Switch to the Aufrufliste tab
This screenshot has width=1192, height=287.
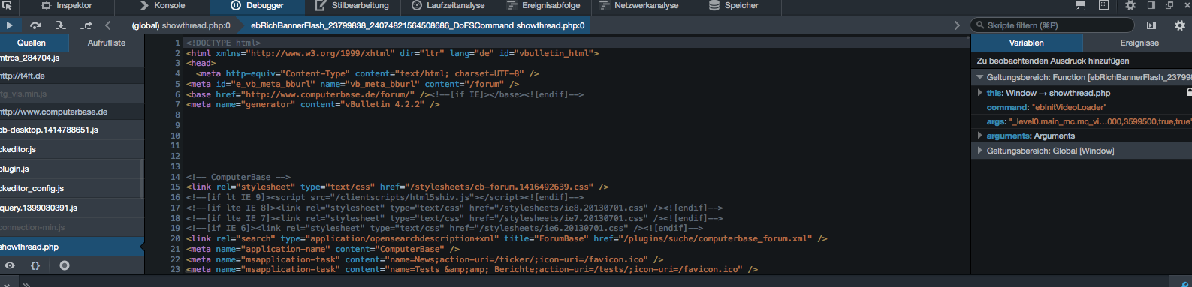107,43
